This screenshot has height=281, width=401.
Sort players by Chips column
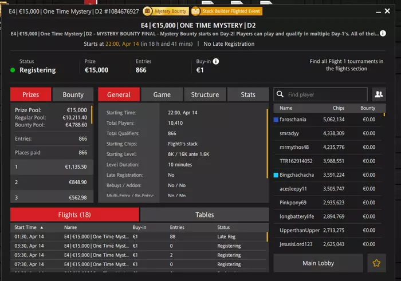tap(339, 108)
